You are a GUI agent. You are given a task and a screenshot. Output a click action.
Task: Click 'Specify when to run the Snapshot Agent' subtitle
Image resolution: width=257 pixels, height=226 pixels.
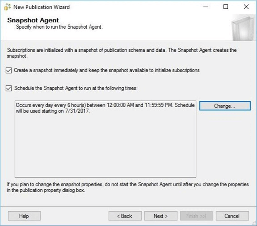click(59, 27)
